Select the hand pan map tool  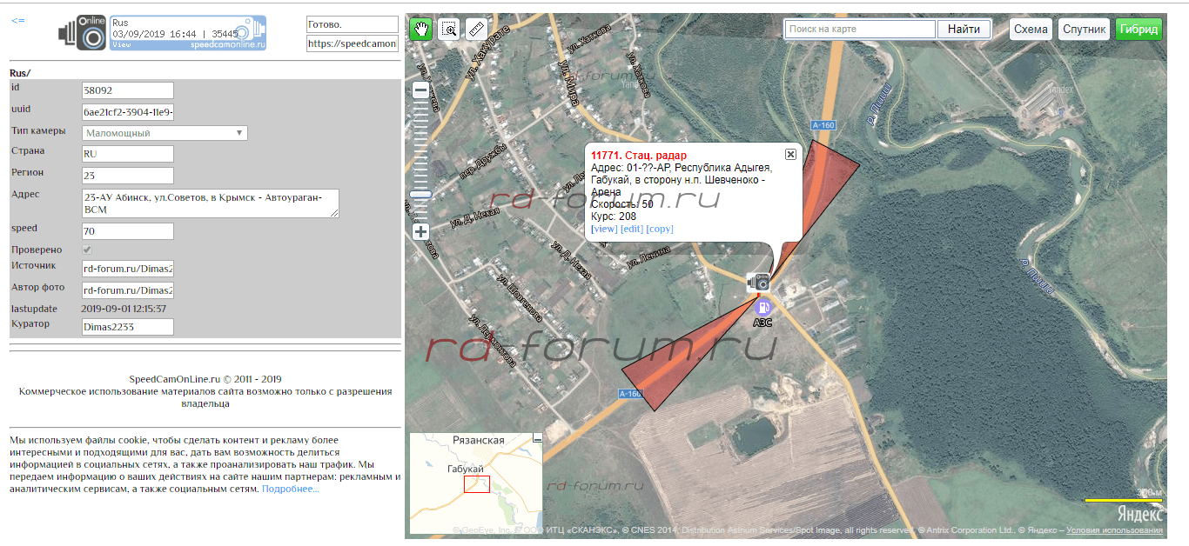(x=421, y=30)
